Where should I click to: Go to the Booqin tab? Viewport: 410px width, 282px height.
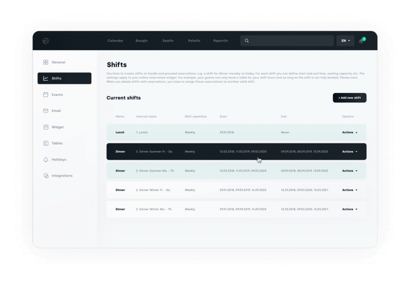point(141,41)
